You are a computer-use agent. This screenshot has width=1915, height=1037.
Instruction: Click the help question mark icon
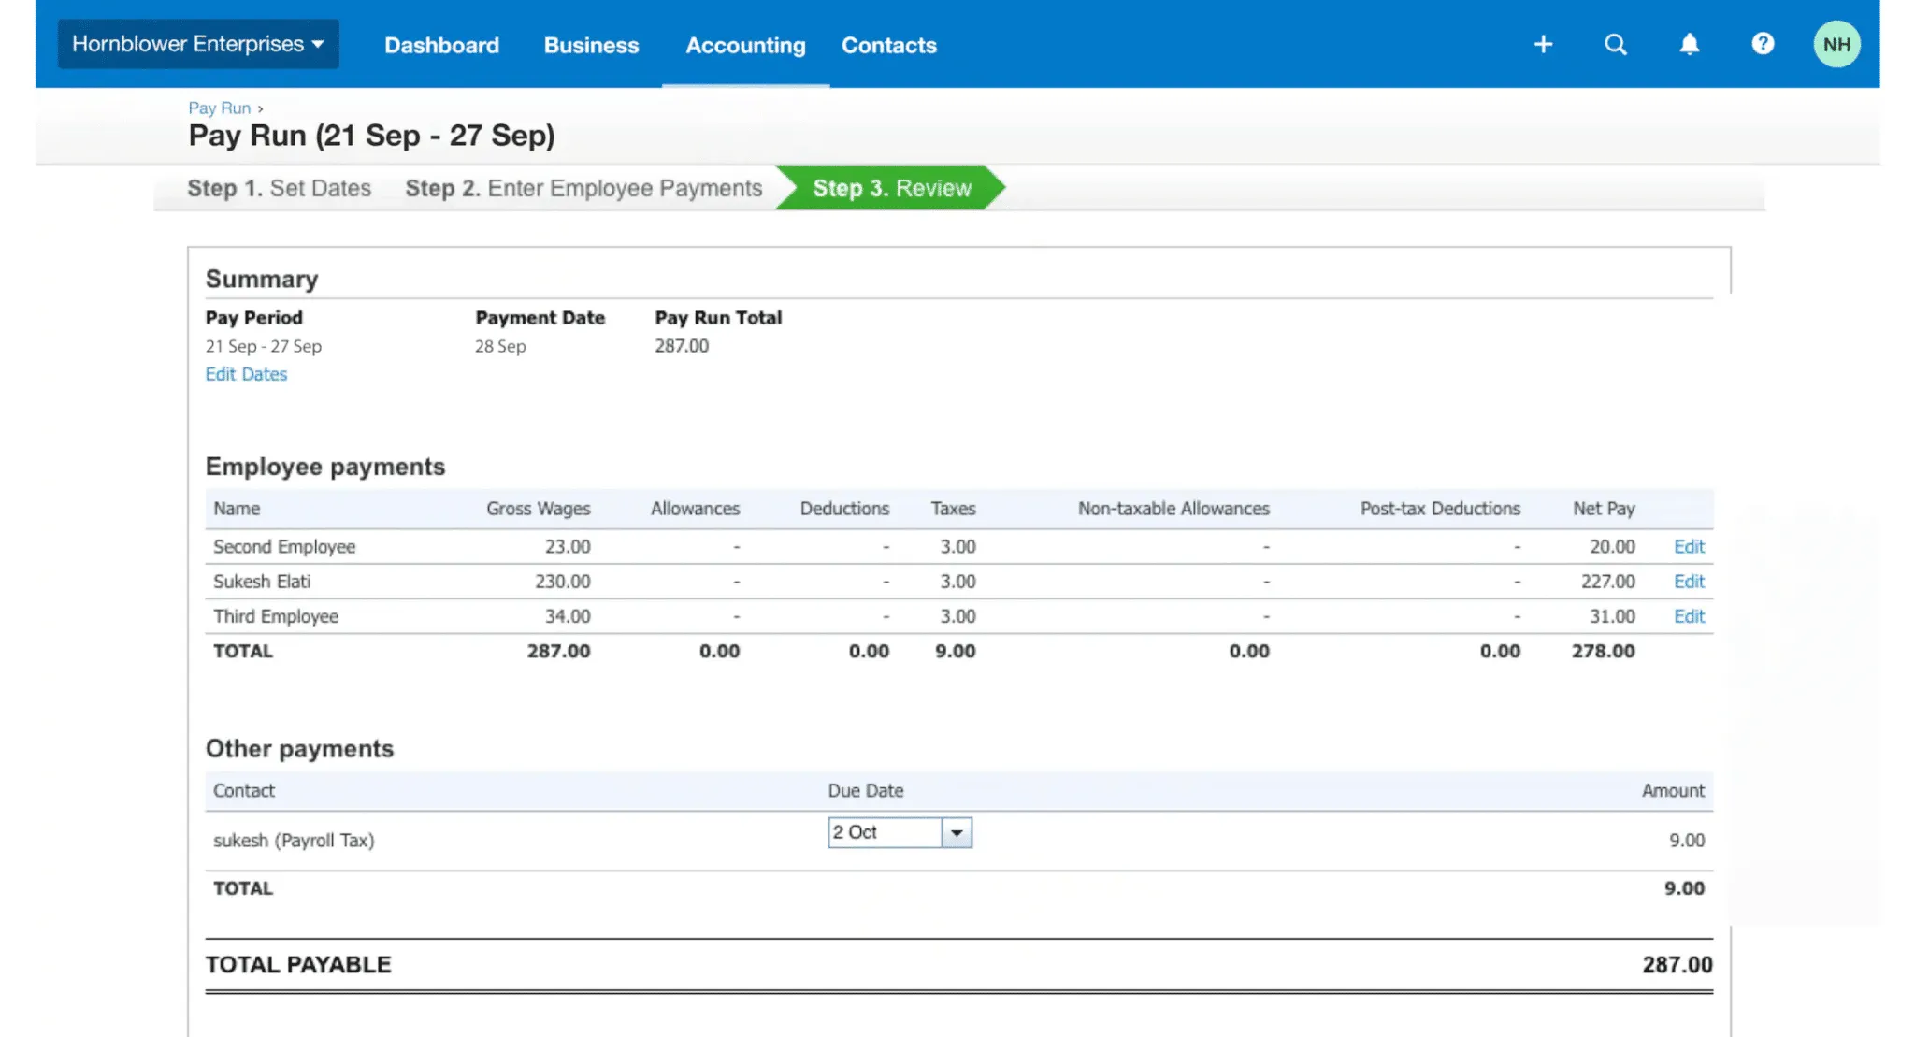click(1763, 44)
